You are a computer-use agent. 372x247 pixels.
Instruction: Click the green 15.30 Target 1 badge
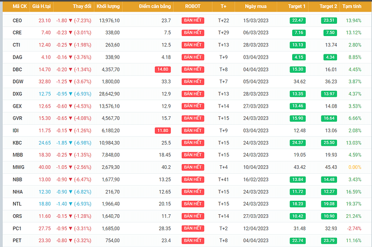pyautogui.click(x=298, y=69)
